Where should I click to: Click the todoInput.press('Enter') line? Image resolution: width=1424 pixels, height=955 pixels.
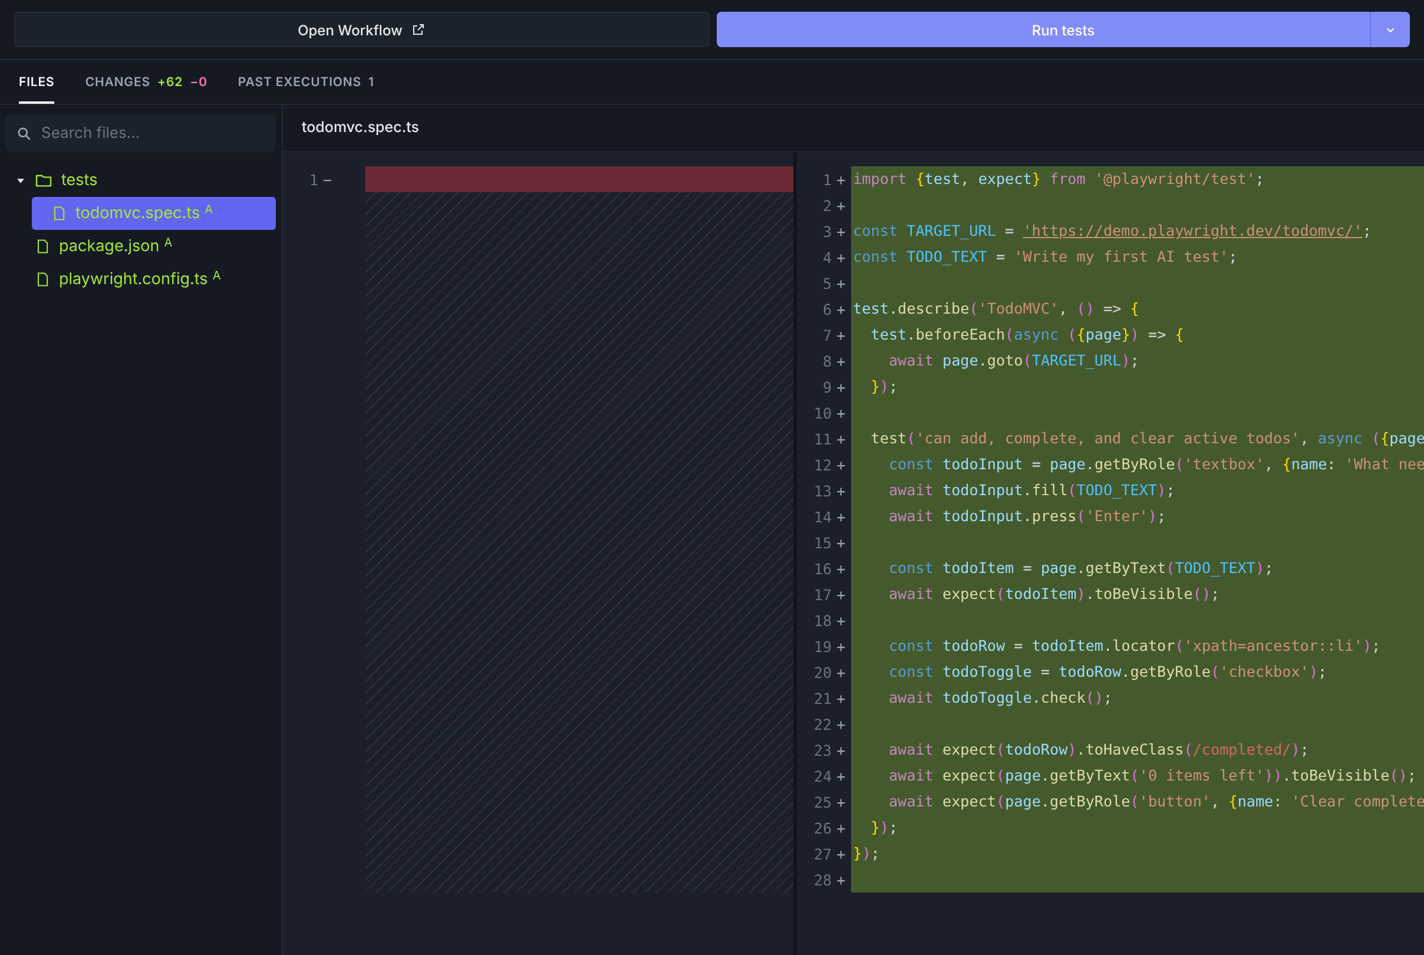1027,516
